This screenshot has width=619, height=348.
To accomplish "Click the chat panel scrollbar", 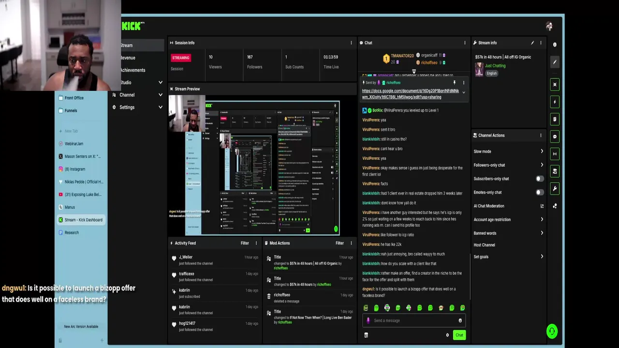I will click(x=470, y=275).
